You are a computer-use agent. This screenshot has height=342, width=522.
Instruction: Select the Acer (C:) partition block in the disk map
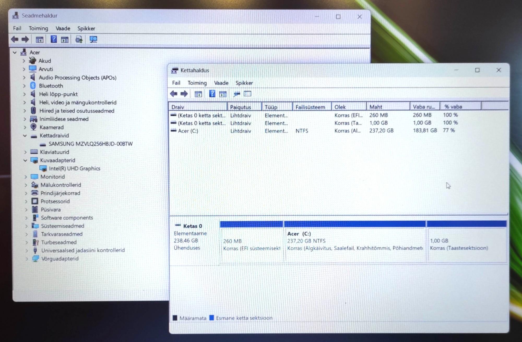(x=354, y=241)
